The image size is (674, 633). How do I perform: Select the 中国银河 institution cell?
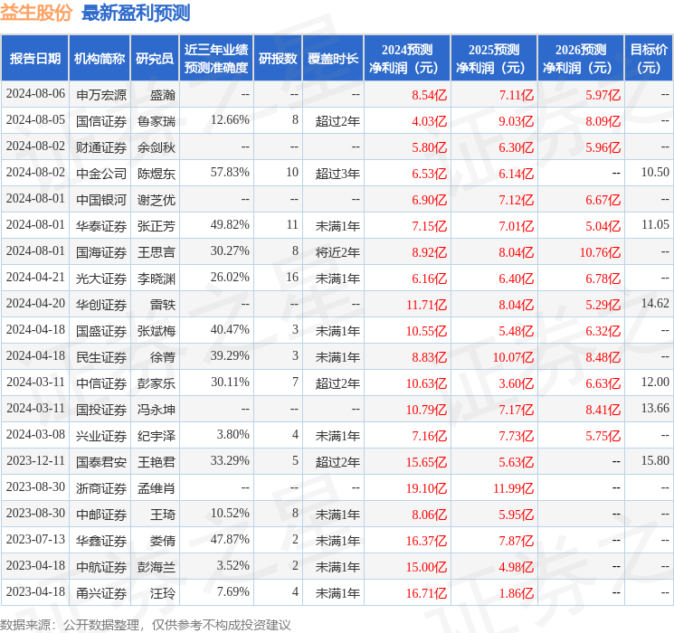click(x=101, y=200)
